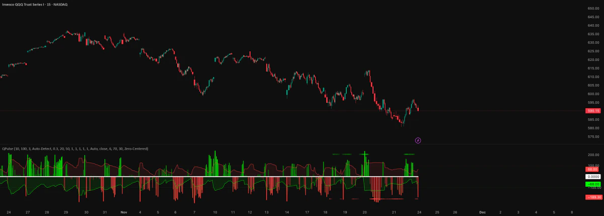
Task: Click the 200.00 indicator scale label
Action: (x=593, y=155)
